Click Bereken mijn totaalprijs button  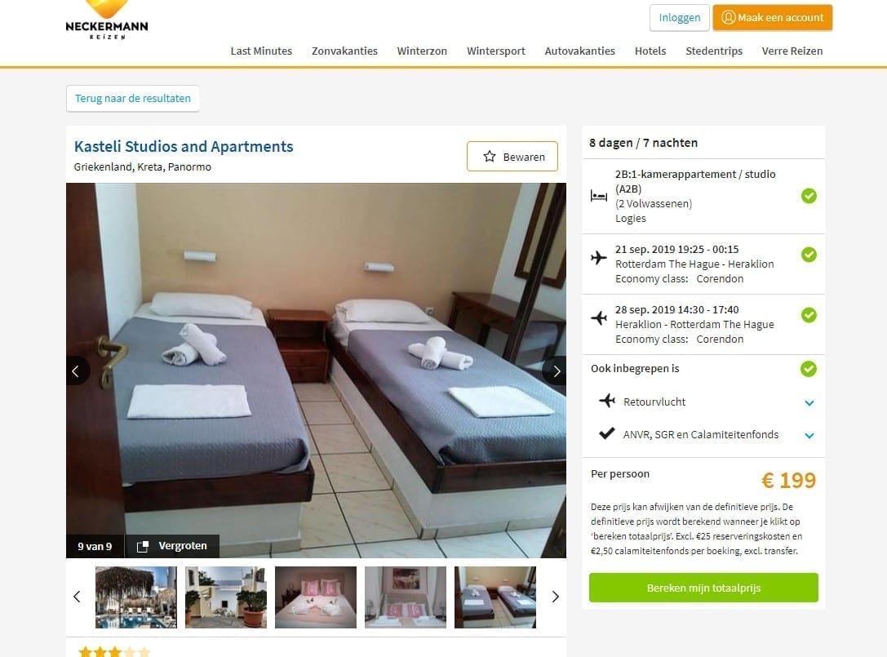tap(703, 588)
